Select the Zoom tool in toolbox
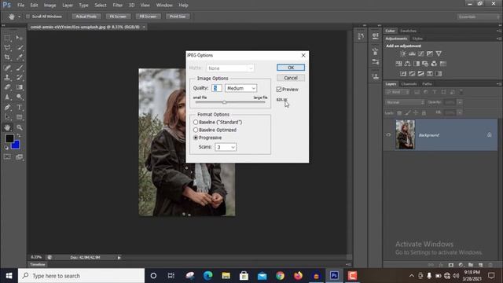Viewport: 503px width, 283px height. (x=19, y=127)
